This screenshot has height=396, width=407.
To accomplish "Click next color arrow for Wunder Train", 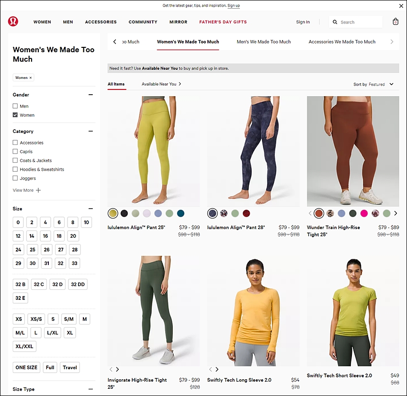I will [x=396, y=213].
